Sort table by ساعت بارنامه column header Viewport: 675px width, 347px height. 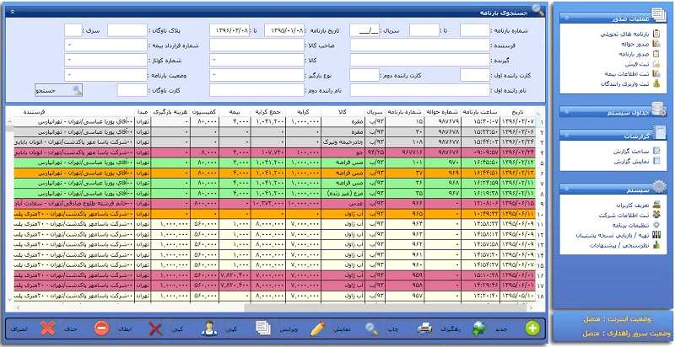pyautogui.click(x=481, y=112)
